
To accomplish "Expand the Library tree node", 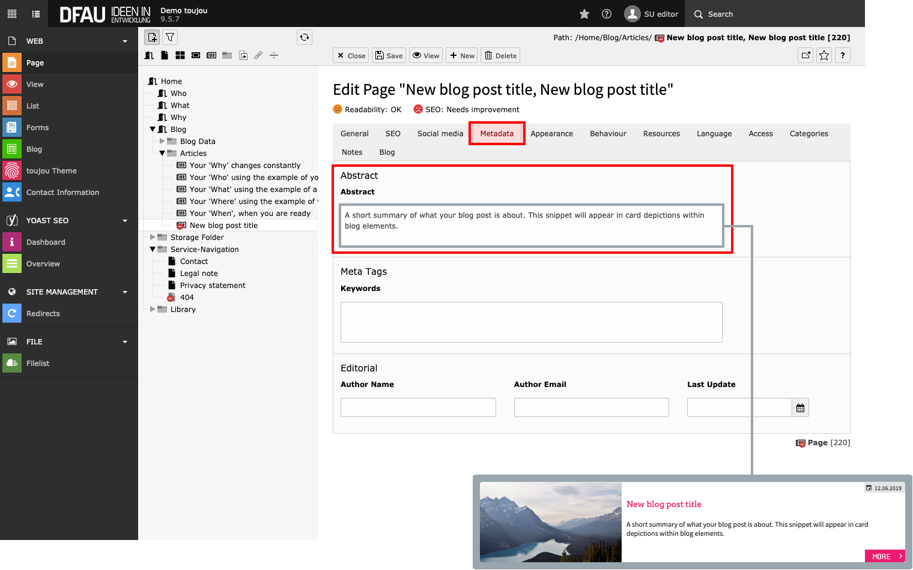I will [153, 310].
